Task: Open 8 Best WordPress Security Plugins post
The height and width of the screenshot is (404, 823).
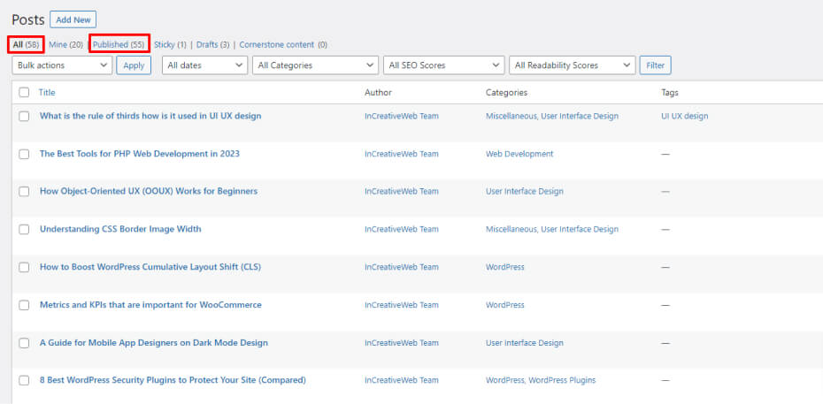Action: click(173, 380)
